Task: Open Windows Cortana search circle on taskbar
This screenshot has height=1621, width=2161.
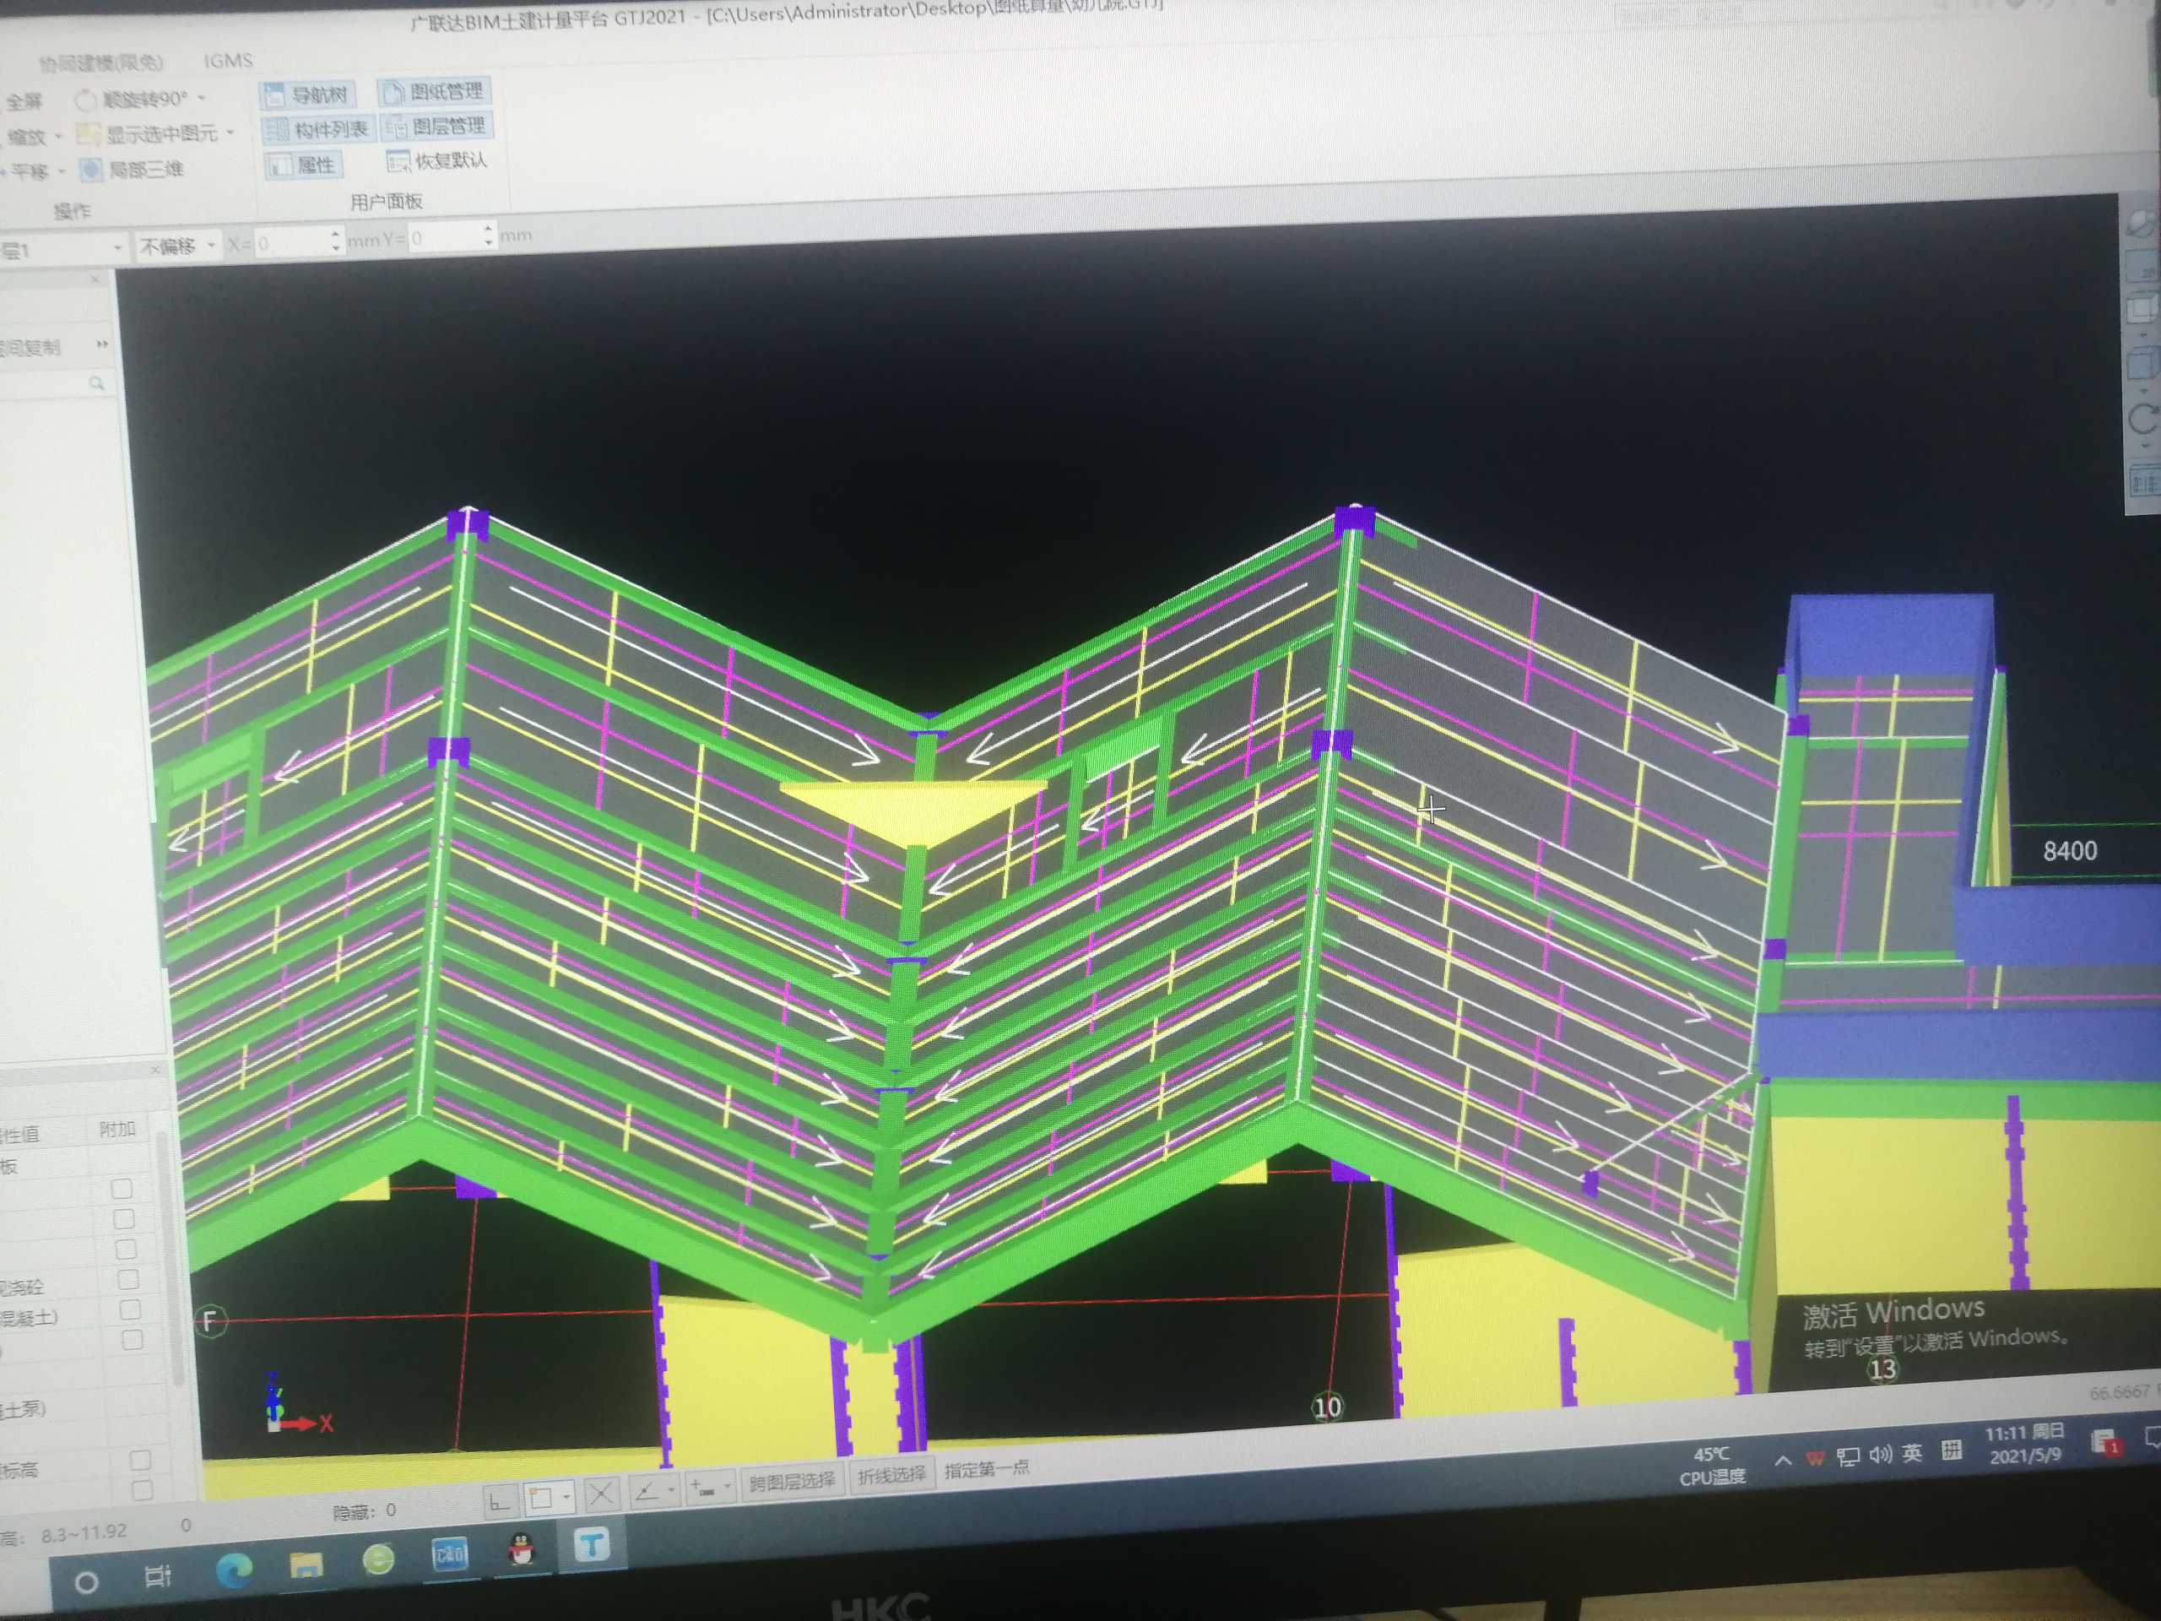Action: click(86, 1582)
